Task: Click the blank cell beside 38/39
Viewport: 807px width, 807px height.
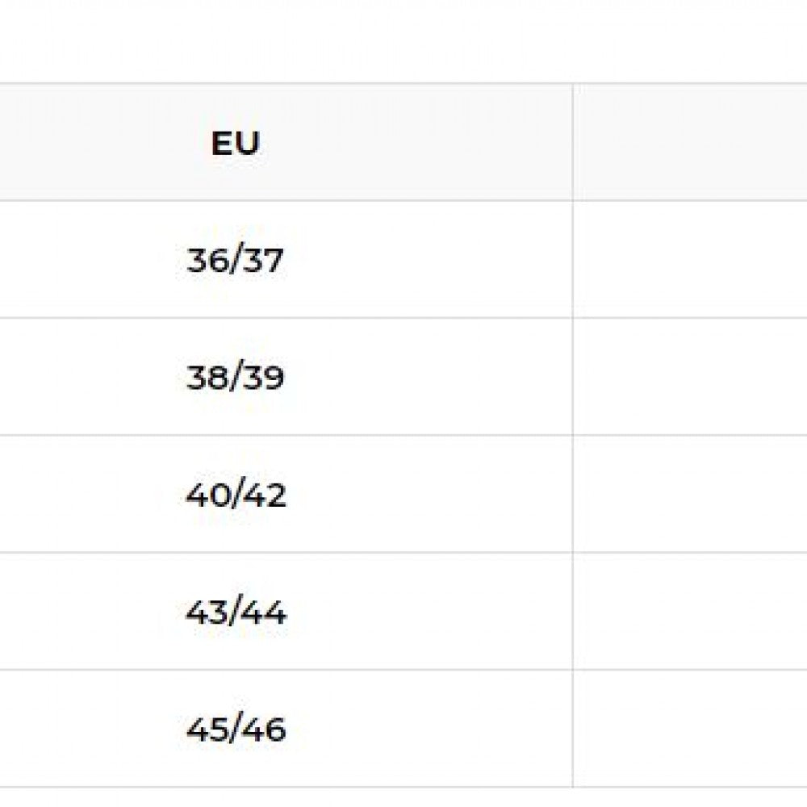Action: [x=690, y=378]
